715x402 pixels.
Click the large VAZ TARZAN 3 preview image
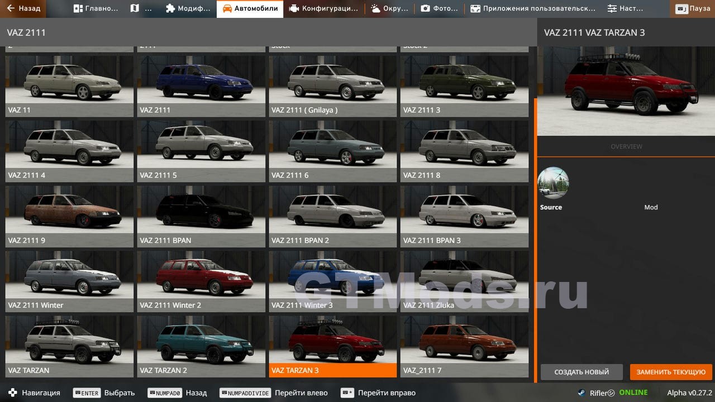(626, 91)
